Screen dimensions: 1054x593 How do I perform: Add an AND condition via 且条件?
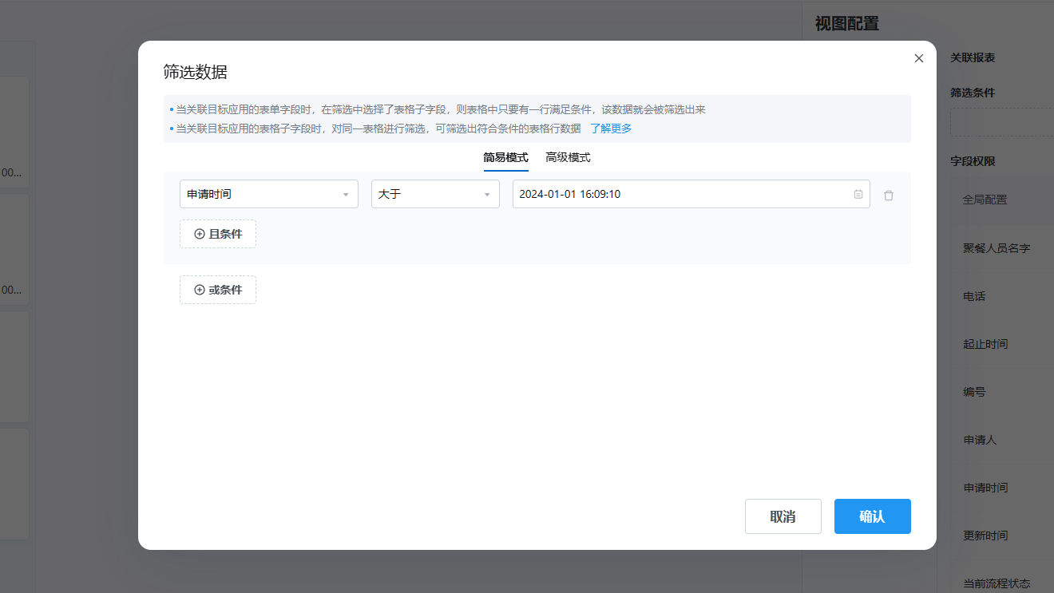217,234
